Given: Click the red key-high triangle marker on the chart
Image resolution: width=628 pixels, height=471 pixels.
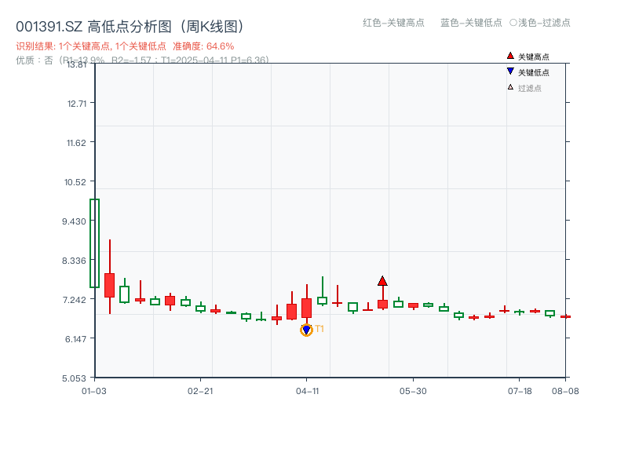Looking at the screenshot, I should tap(382, 281).
